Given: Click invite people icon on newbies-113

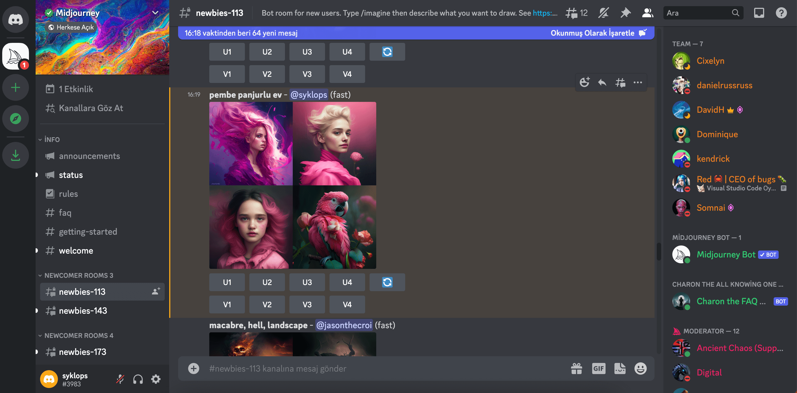Looking at the screenshot, I should click(156, 291).
